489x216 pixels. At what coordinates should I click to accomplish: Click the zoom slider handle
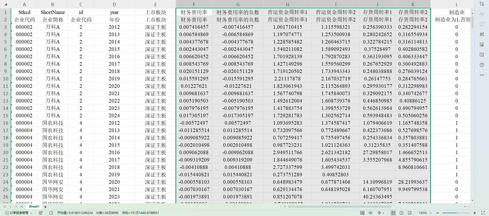pyautogui.click(x=458, y=213)
